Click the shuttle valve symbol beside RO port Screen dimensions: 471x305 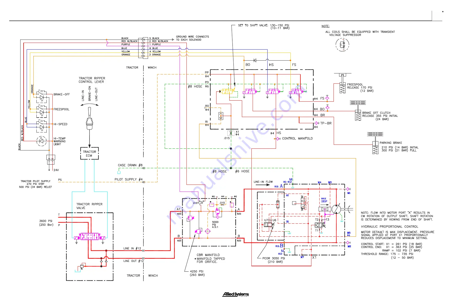click(x=221, y=116)
